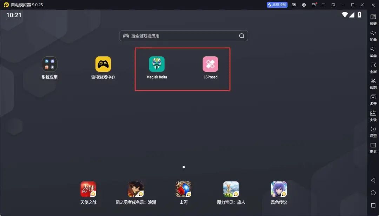The width and height of the screenshot is (379, 216).
Task: Minimize the emulator window
Action: click(x=343, y=5)
